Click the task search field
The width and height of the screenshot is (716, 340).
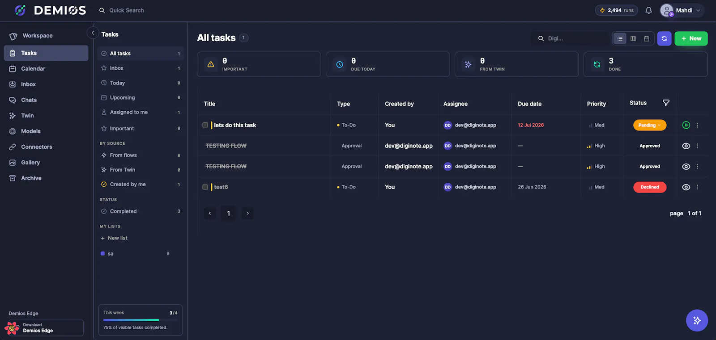[x=571, y=38]
